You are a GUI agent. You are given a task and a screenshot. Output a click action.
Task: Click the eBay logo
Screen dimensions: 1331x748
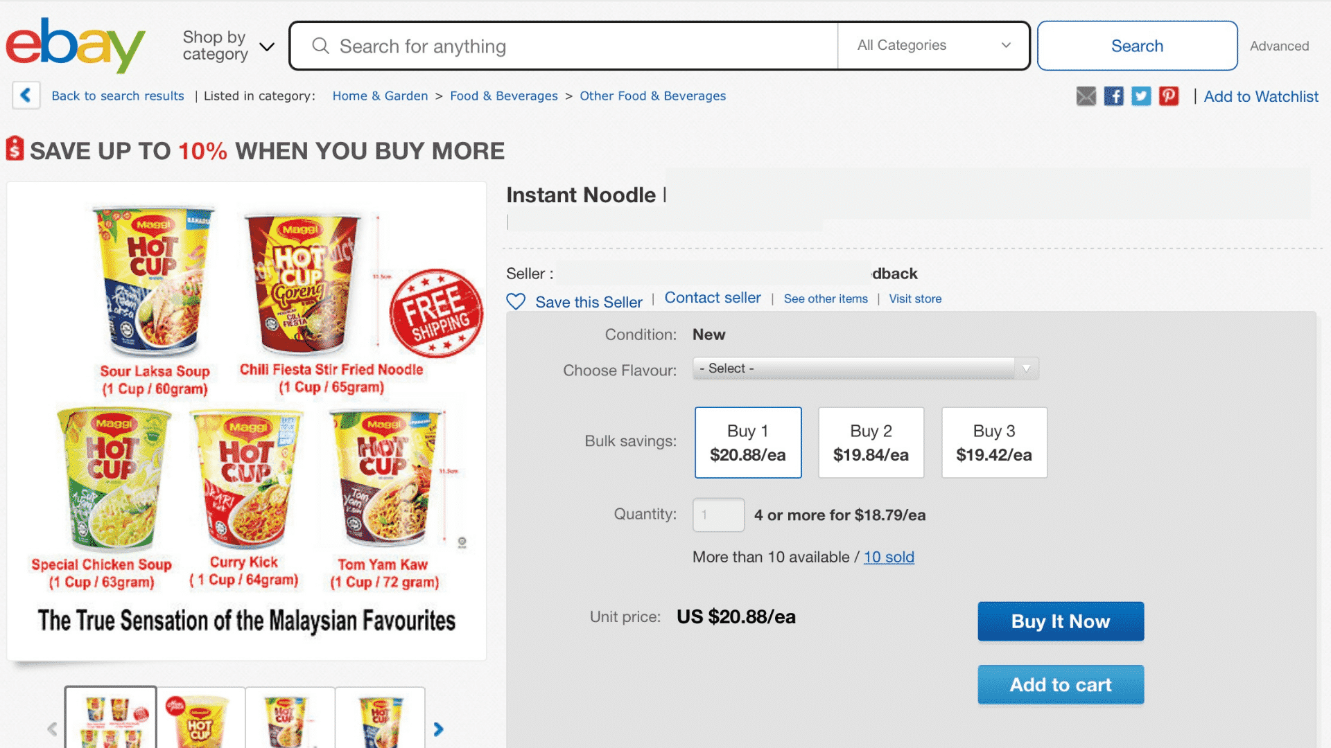[x=75, y=45]
